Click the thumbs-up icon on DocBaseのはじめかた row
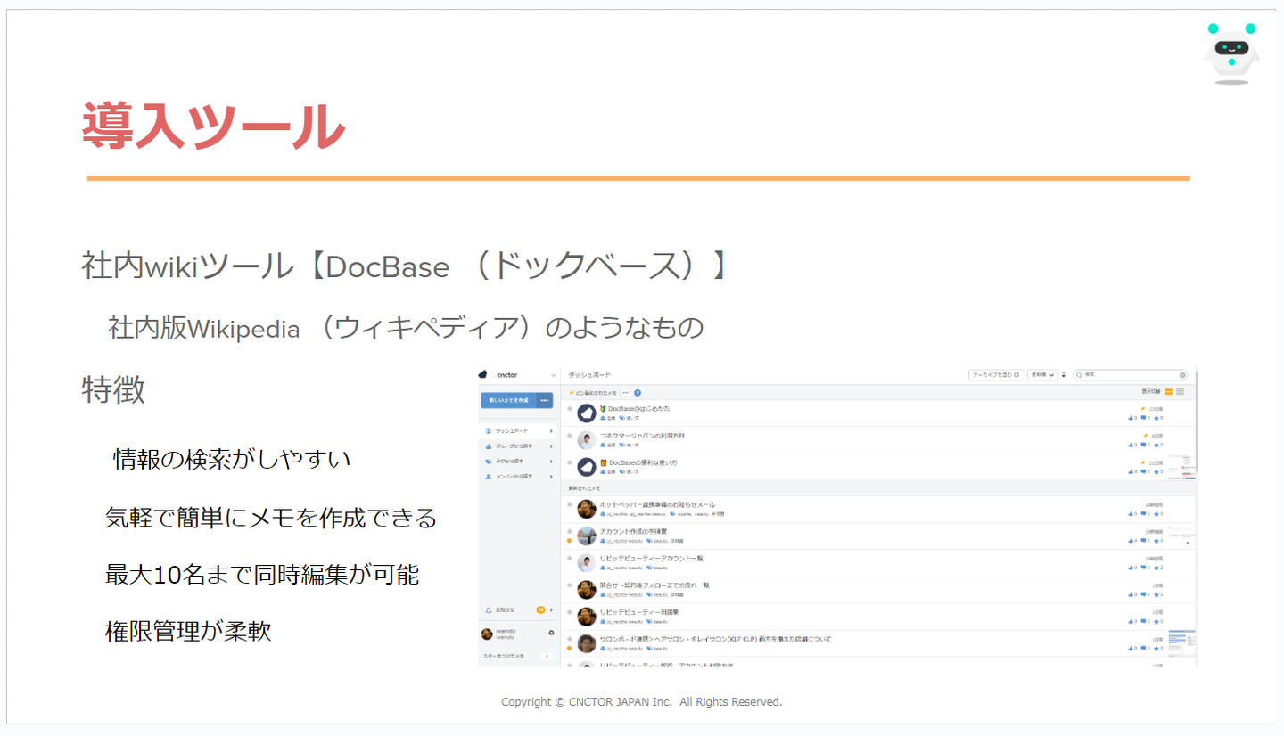This screenshot has height=736, width=1284. click(1131, 417)
